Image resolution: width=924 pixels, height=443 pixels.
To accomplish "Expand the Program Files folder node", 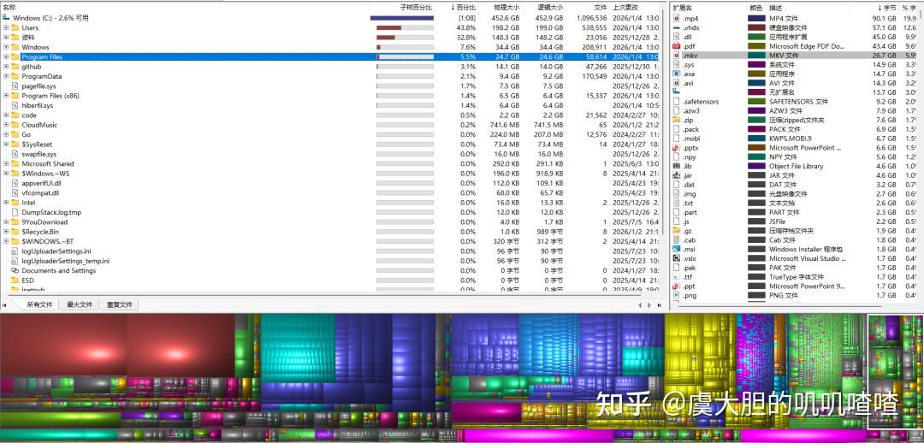I will 6,56.
